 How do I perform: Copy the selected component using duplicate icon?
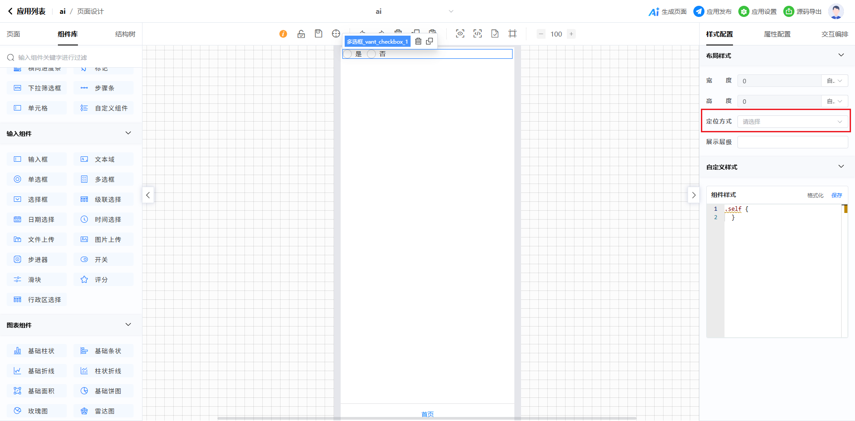tap(429, 41)
